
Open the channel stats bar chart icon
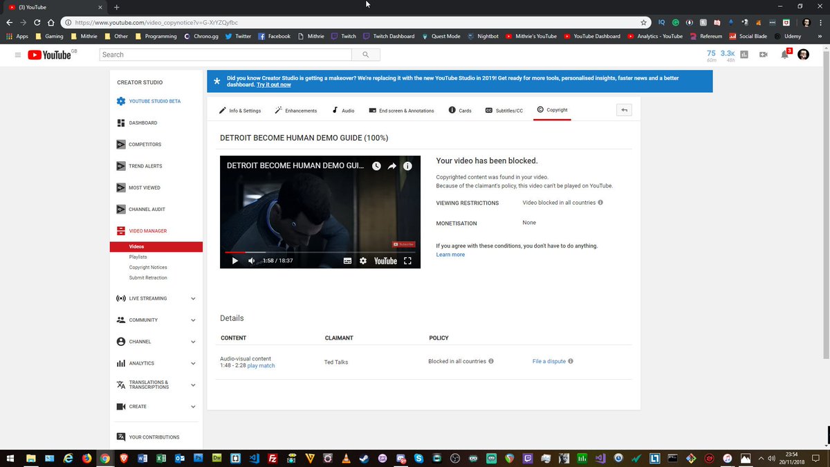[744, 55]
